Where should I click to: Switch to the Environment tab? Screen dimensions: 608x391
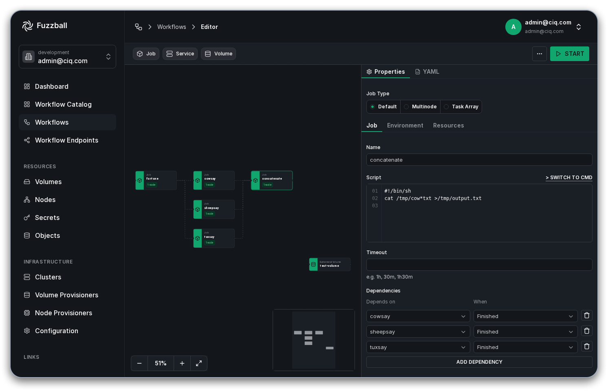coord(405,125)
